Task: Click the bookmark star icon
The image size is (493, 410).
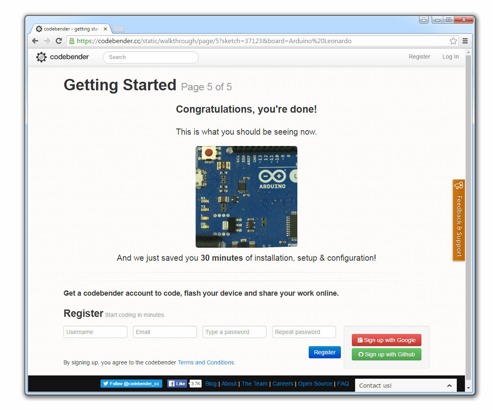Action: coord(453,41)
